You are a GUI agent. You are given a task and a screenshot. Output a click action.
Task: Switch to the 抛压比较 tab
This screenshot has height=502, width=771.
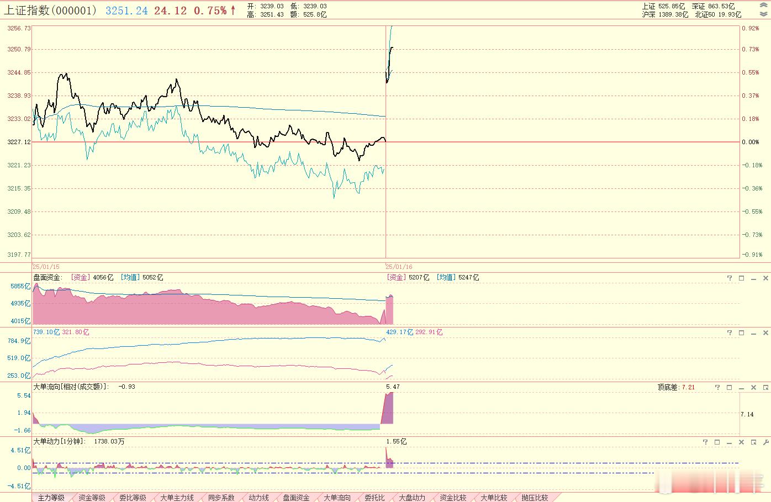pos(535,498)
